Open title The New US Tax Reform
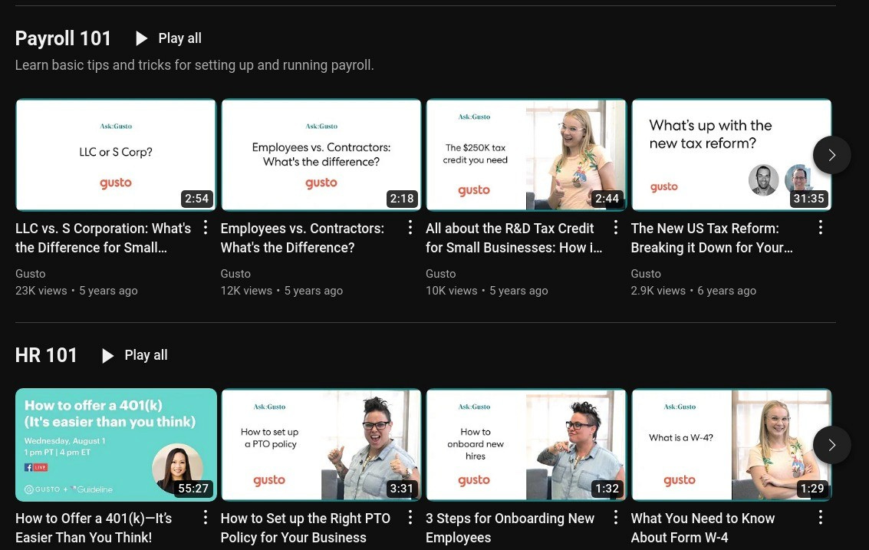This screenshot has width=869, height=550. [712, 238]
